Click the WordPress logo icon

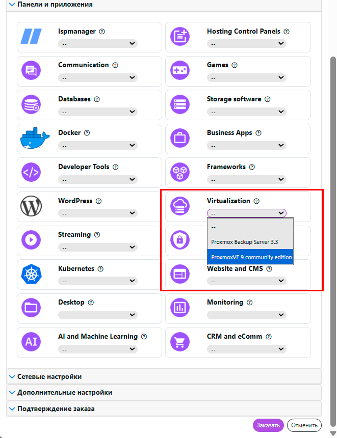tap(31, 206)
